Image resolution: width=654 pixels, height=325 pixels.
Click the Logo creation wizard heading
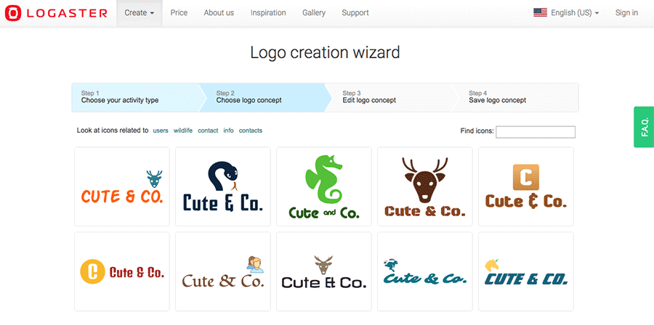pyautogui.click(x=325, y=53)
